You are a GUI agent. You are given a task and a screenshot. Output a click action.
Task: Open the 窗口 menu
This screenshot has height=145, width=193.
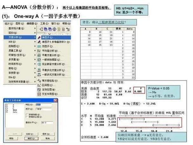coord(55,24)
